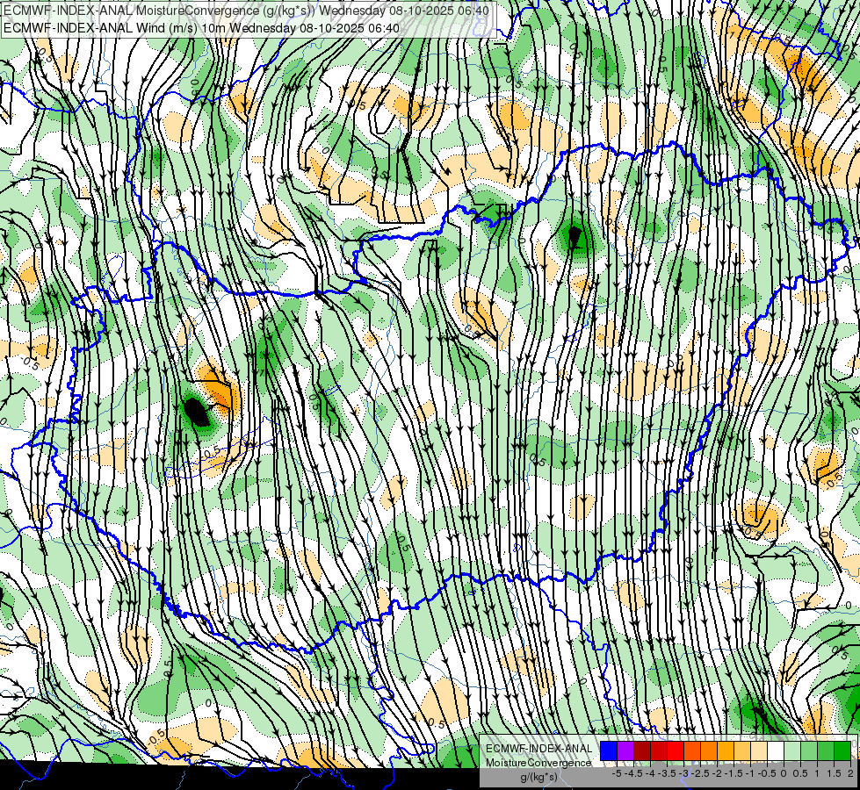Select the darkest green legend swatch
Screen dimensions: 860x790
pyautogui.click(x=842, y=751)
